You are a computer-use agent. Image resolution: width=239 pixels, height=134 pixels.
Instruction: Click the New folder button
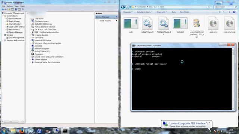pyautogui.click(x=184, y=12)
